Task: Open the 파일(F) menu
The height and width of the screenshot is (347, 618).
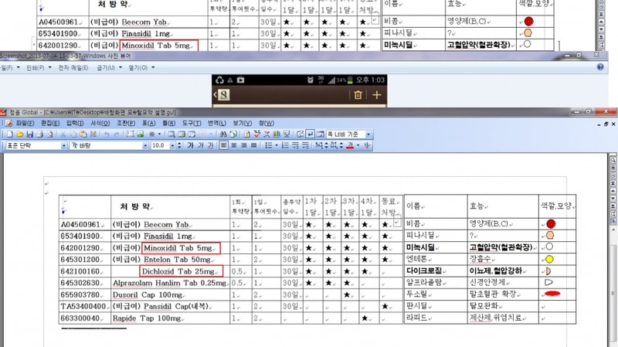Action: (x=25, y=124)
